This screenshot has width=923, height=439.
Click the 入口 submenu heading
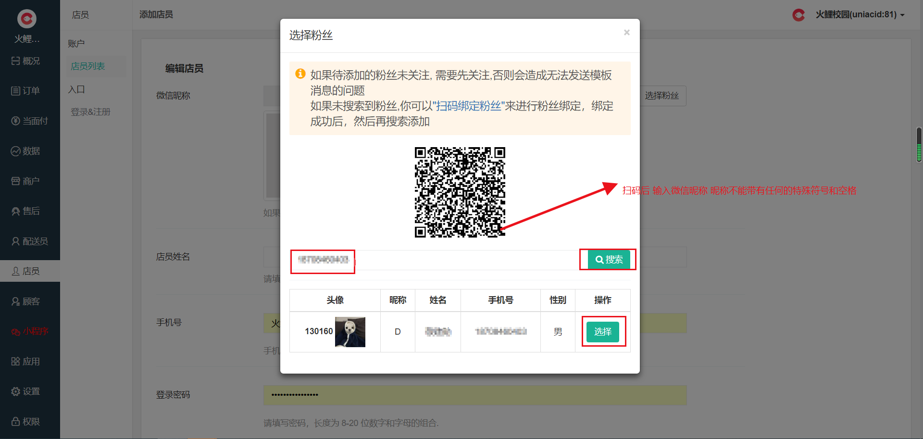tap(76, 89)
